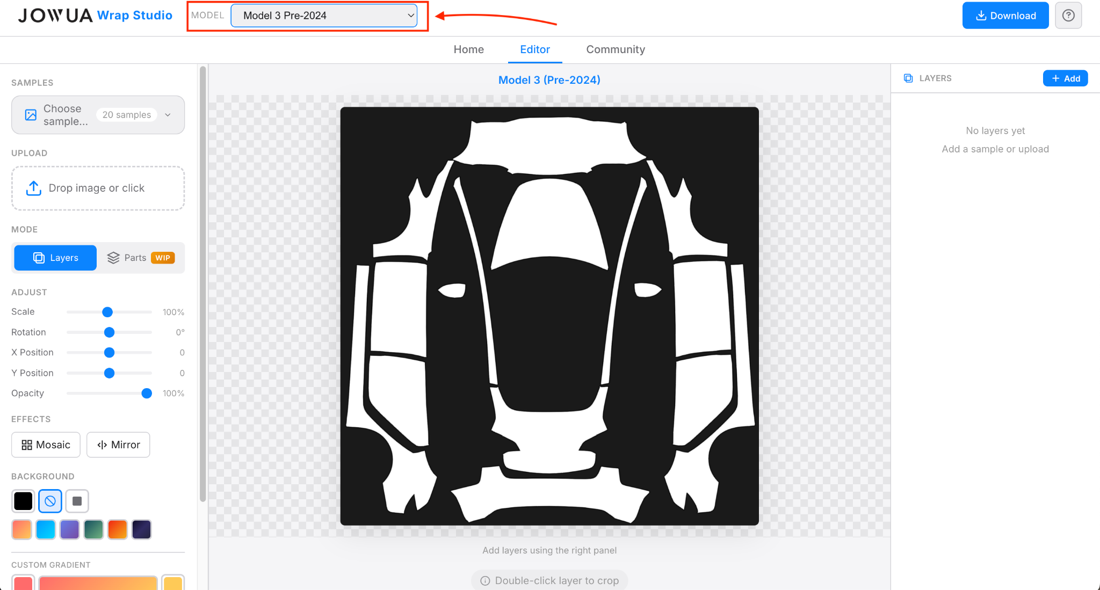Click the help question mark icon

click(x=1068, y=16)
